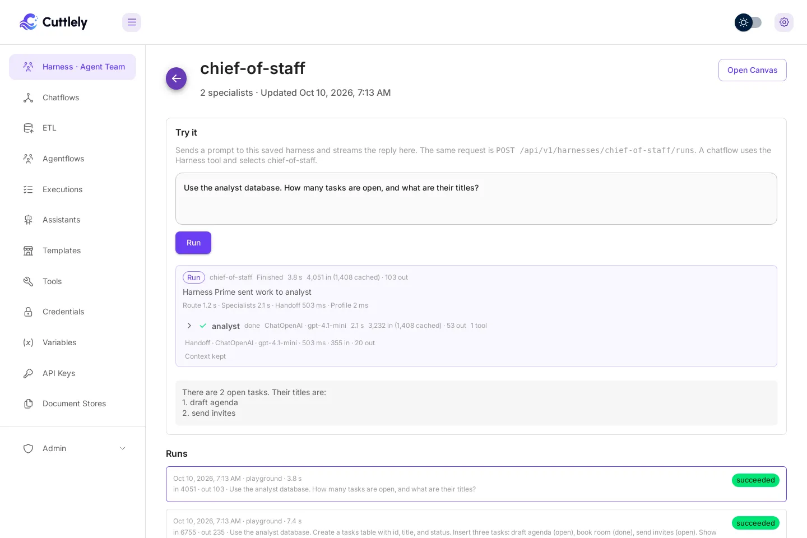Click the Templates storefront icon
The image size is (807, 538).
28,251
